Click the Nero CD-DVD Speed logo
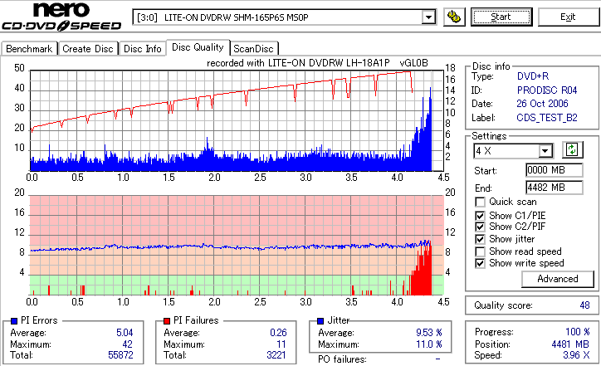The width and height of the screenshot is (601, 366). 61,17
